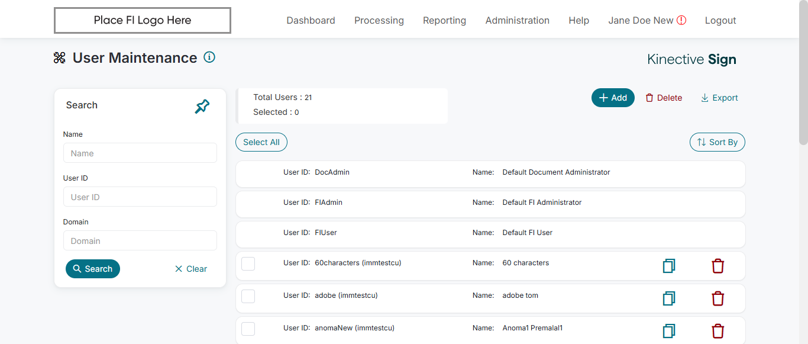Image resolution: width=808 pixels, height=344 pixels.
Task: Delete the anomaNew user via trash icon
Action: [x=717, y=331]
